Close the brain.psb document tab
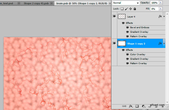169x110 pixels. click(110, 3)
